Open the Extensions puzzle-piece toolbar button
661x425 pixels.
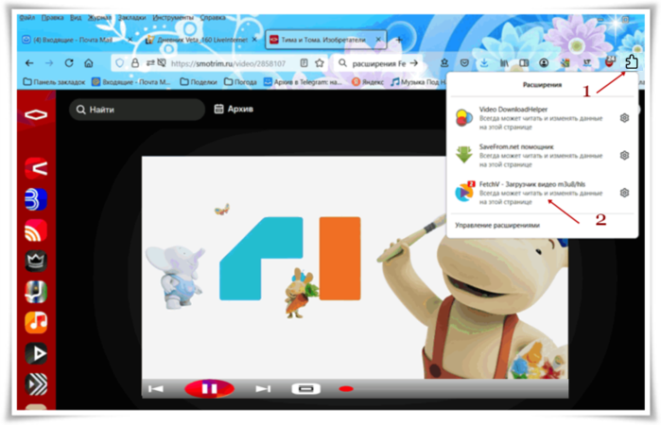[x=631, y=62]
